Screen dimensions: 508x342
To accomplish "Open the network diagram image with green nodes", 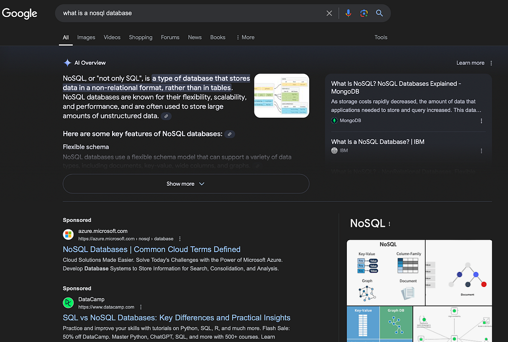I will pyautogui.click(x=453, y=324).
